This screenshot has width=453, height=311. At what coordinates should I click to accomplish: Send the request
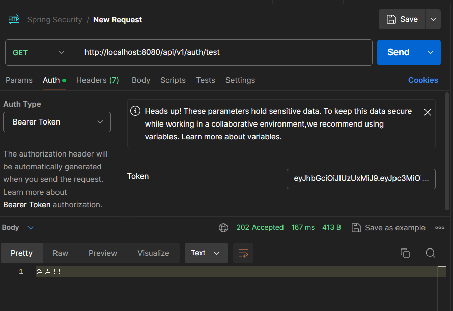399,52
